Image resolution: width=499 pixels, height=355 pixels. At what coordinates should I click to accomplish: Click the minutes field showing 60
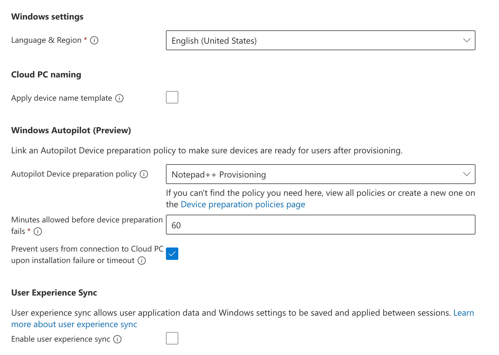coord(320,225)
